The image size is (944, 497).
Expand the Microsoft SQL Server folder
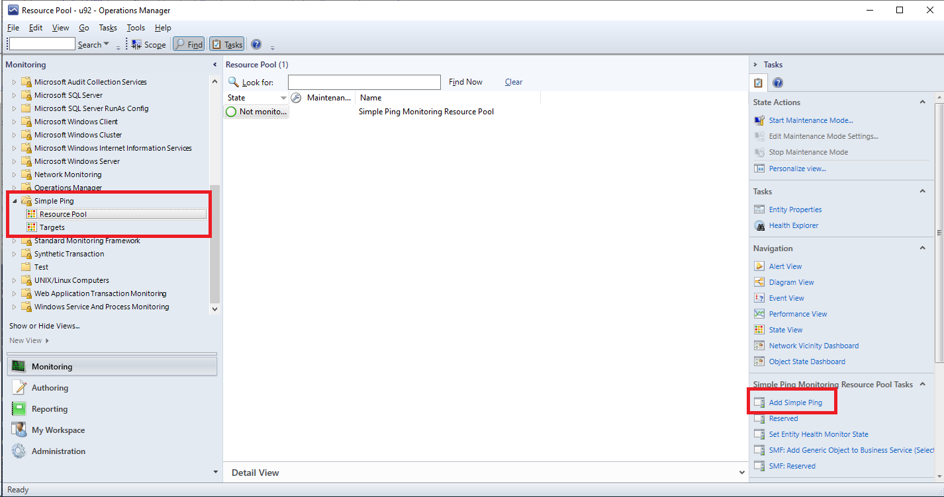tap(15, 95)
